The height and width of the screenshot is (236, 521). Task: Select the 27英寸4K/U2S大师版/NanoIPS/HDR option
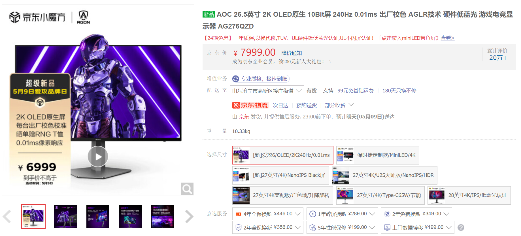pos(385,175)
